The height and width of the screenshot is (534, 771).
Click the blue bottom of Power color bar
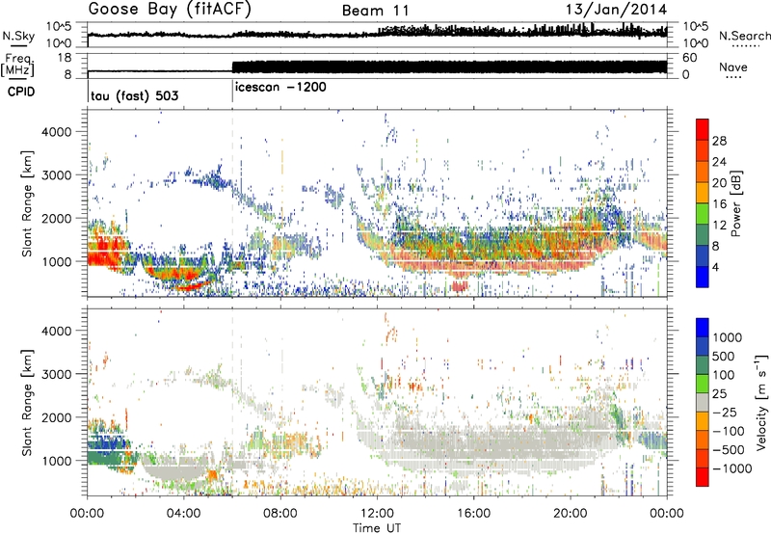pyautogui.click(x=703, y=277)
